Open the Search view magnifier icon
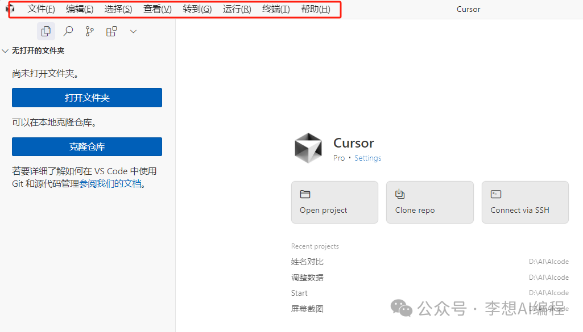Screen dimensions: 583x332 pos(68,31)
